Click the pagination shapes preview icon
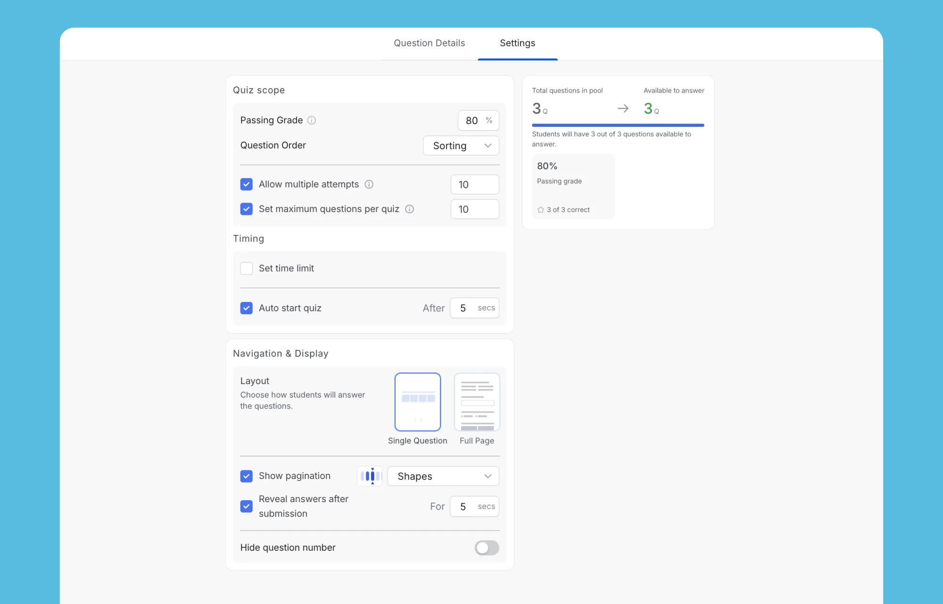Screen dimensions: 943x604 (x=370, y=476)
